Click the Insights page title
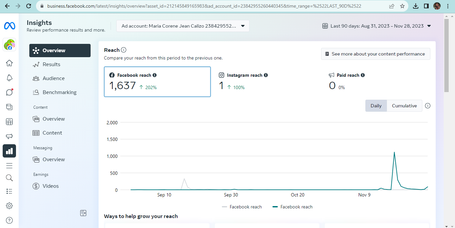Screen dimensions: 455x228 coord(39,23)
